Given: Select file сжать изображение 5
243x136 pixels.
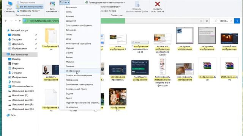Looking at the screenshot, I should click(x=118, y=42).
